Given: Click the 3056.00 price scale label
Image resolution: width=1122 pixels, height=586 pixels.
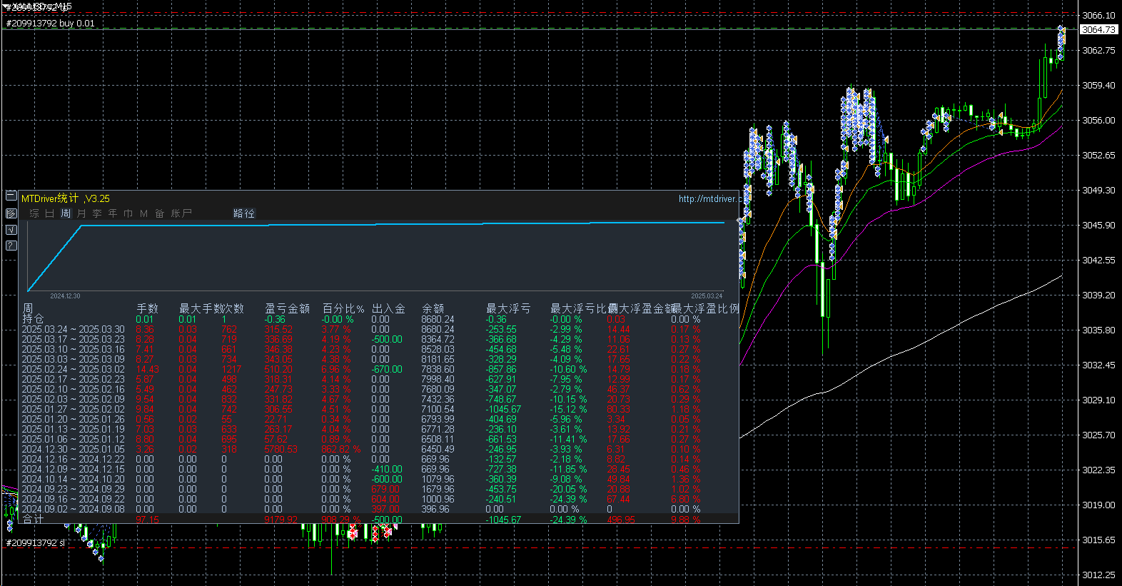Looking at the screenshot, I should 1098,120.
